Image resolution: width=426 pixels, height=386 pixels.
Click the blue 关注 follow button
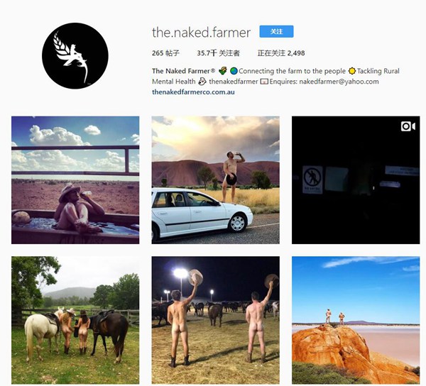click(276, 31)
